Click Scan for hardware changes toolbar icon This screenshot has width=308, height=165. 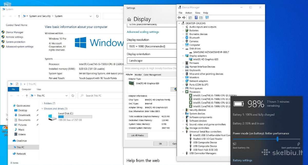click(207, 17)
